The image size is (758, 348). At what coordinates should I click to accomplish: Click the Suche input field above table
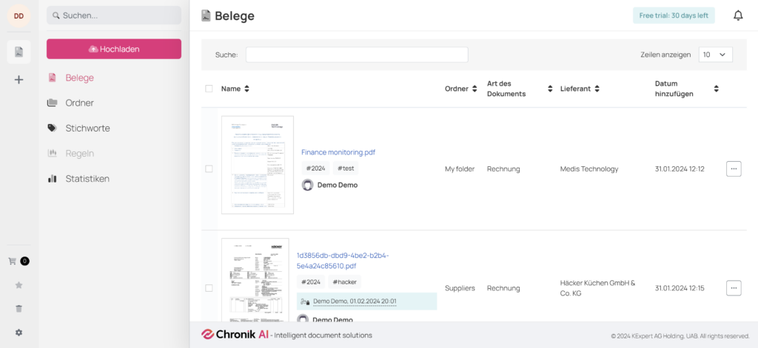coord(357,55)
